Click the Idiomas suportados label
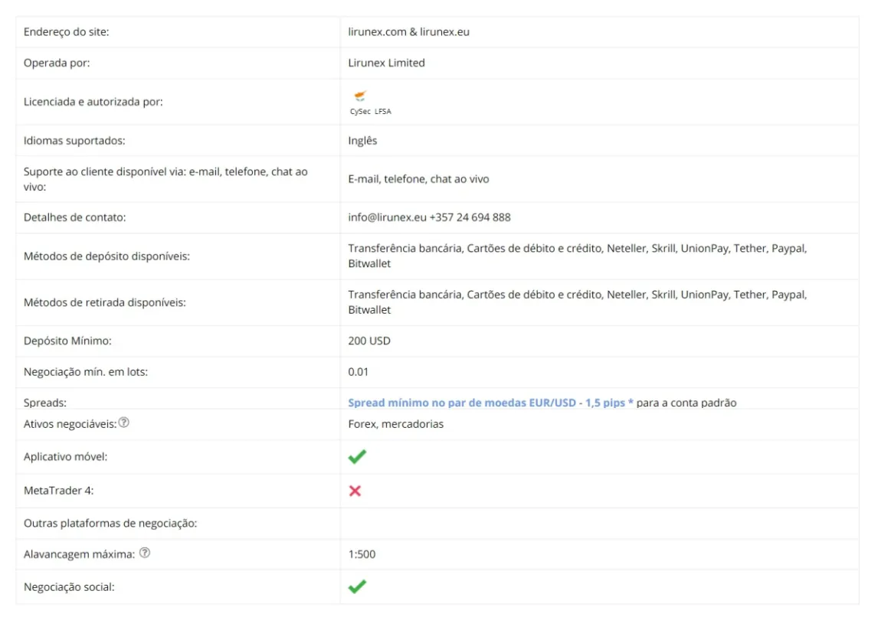The height and width of the screenshot is (617, 878). (x=74, y=140)
